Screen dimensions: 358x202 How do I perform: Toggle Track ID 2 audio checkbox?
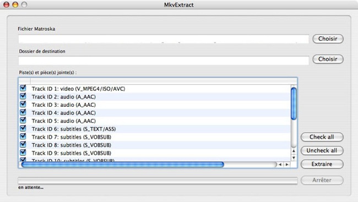pyautogui.click(x=23, y=96)
